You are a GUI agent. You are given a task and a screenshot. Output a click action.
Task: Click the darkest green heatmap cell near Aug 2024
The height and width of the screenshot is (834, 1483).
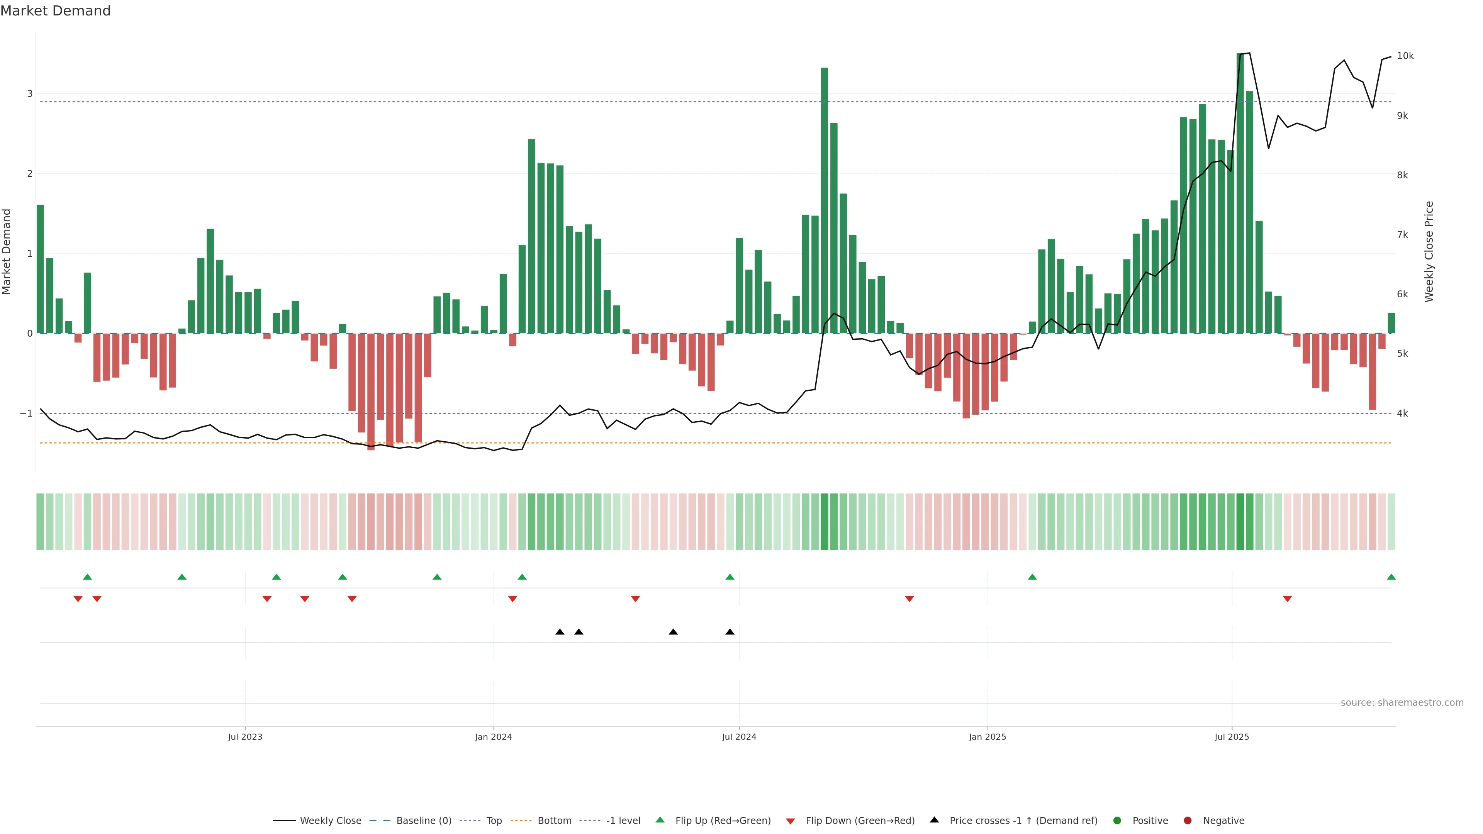[x=825, y=522]
